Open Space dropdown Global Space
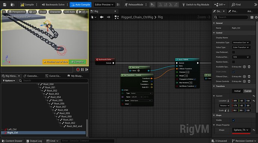258x143 pixels. click(x=141, y=101)
